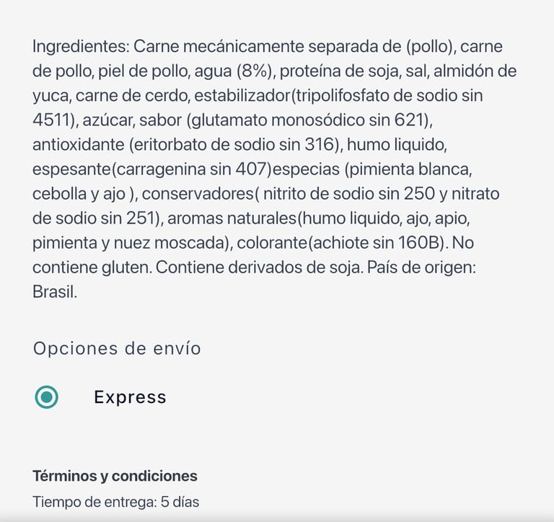Viewport: 554px width, 522px height.
Task: Click the word Brasil ending the ingredients
Action: tap(54, 293)
